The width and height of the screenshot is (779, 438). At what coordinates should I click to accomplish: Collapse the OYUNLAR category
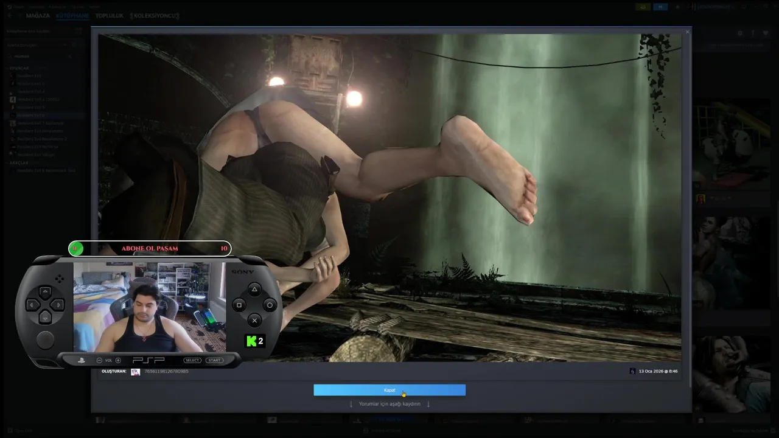(19, 68)
